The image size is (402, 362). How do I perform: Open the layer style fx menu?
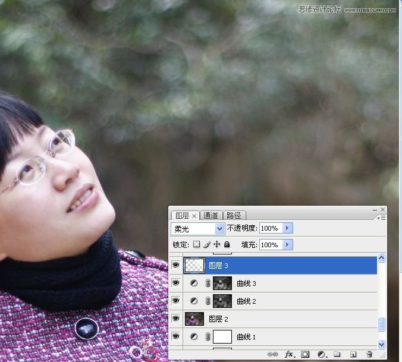click(x=289, y=354)
